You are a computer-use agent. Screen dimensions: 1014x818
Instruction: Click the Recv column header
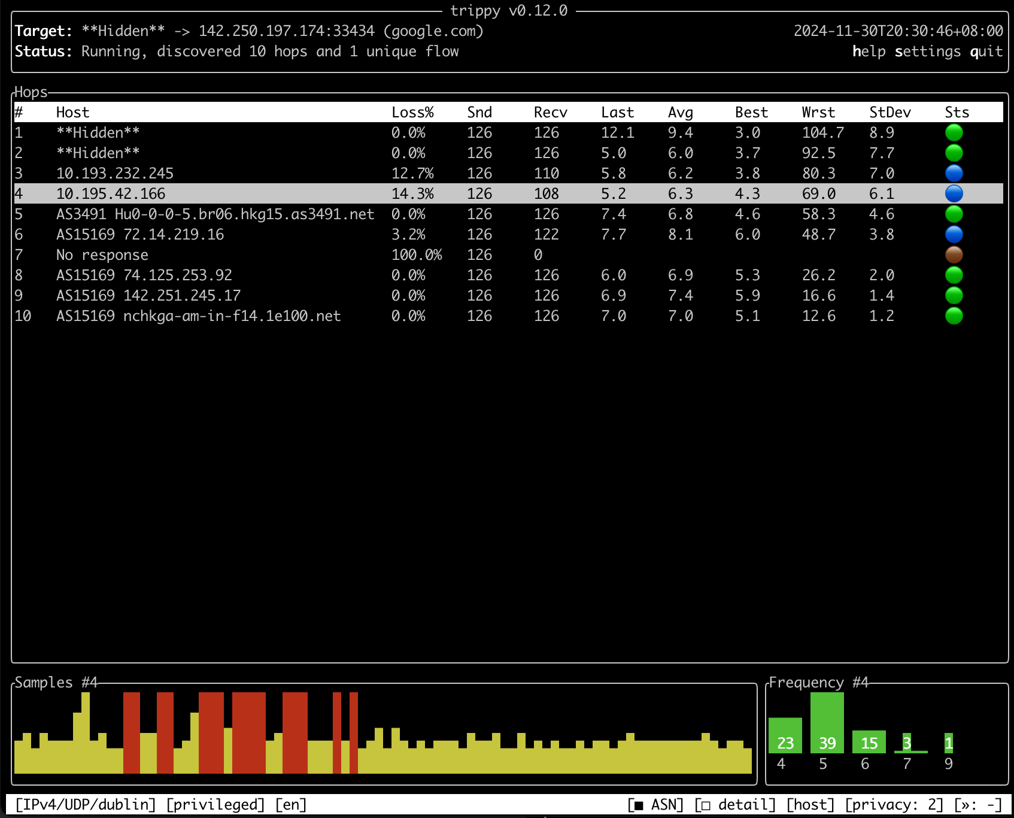[x=551, y=112]
